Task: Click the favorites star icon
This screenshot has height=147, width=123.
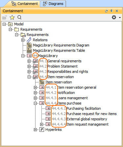Action: (12, 17)
